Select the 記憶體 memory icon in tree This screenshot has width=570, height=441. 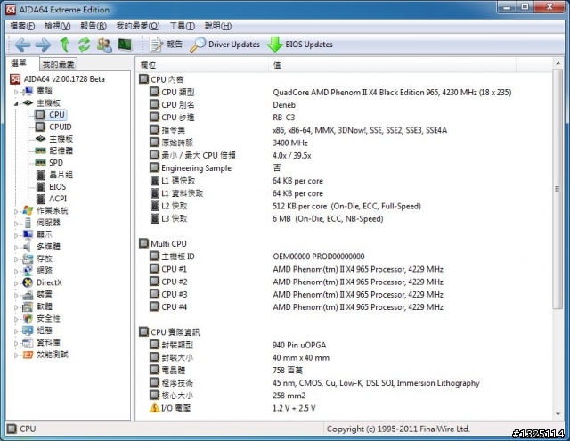point(40,151)
